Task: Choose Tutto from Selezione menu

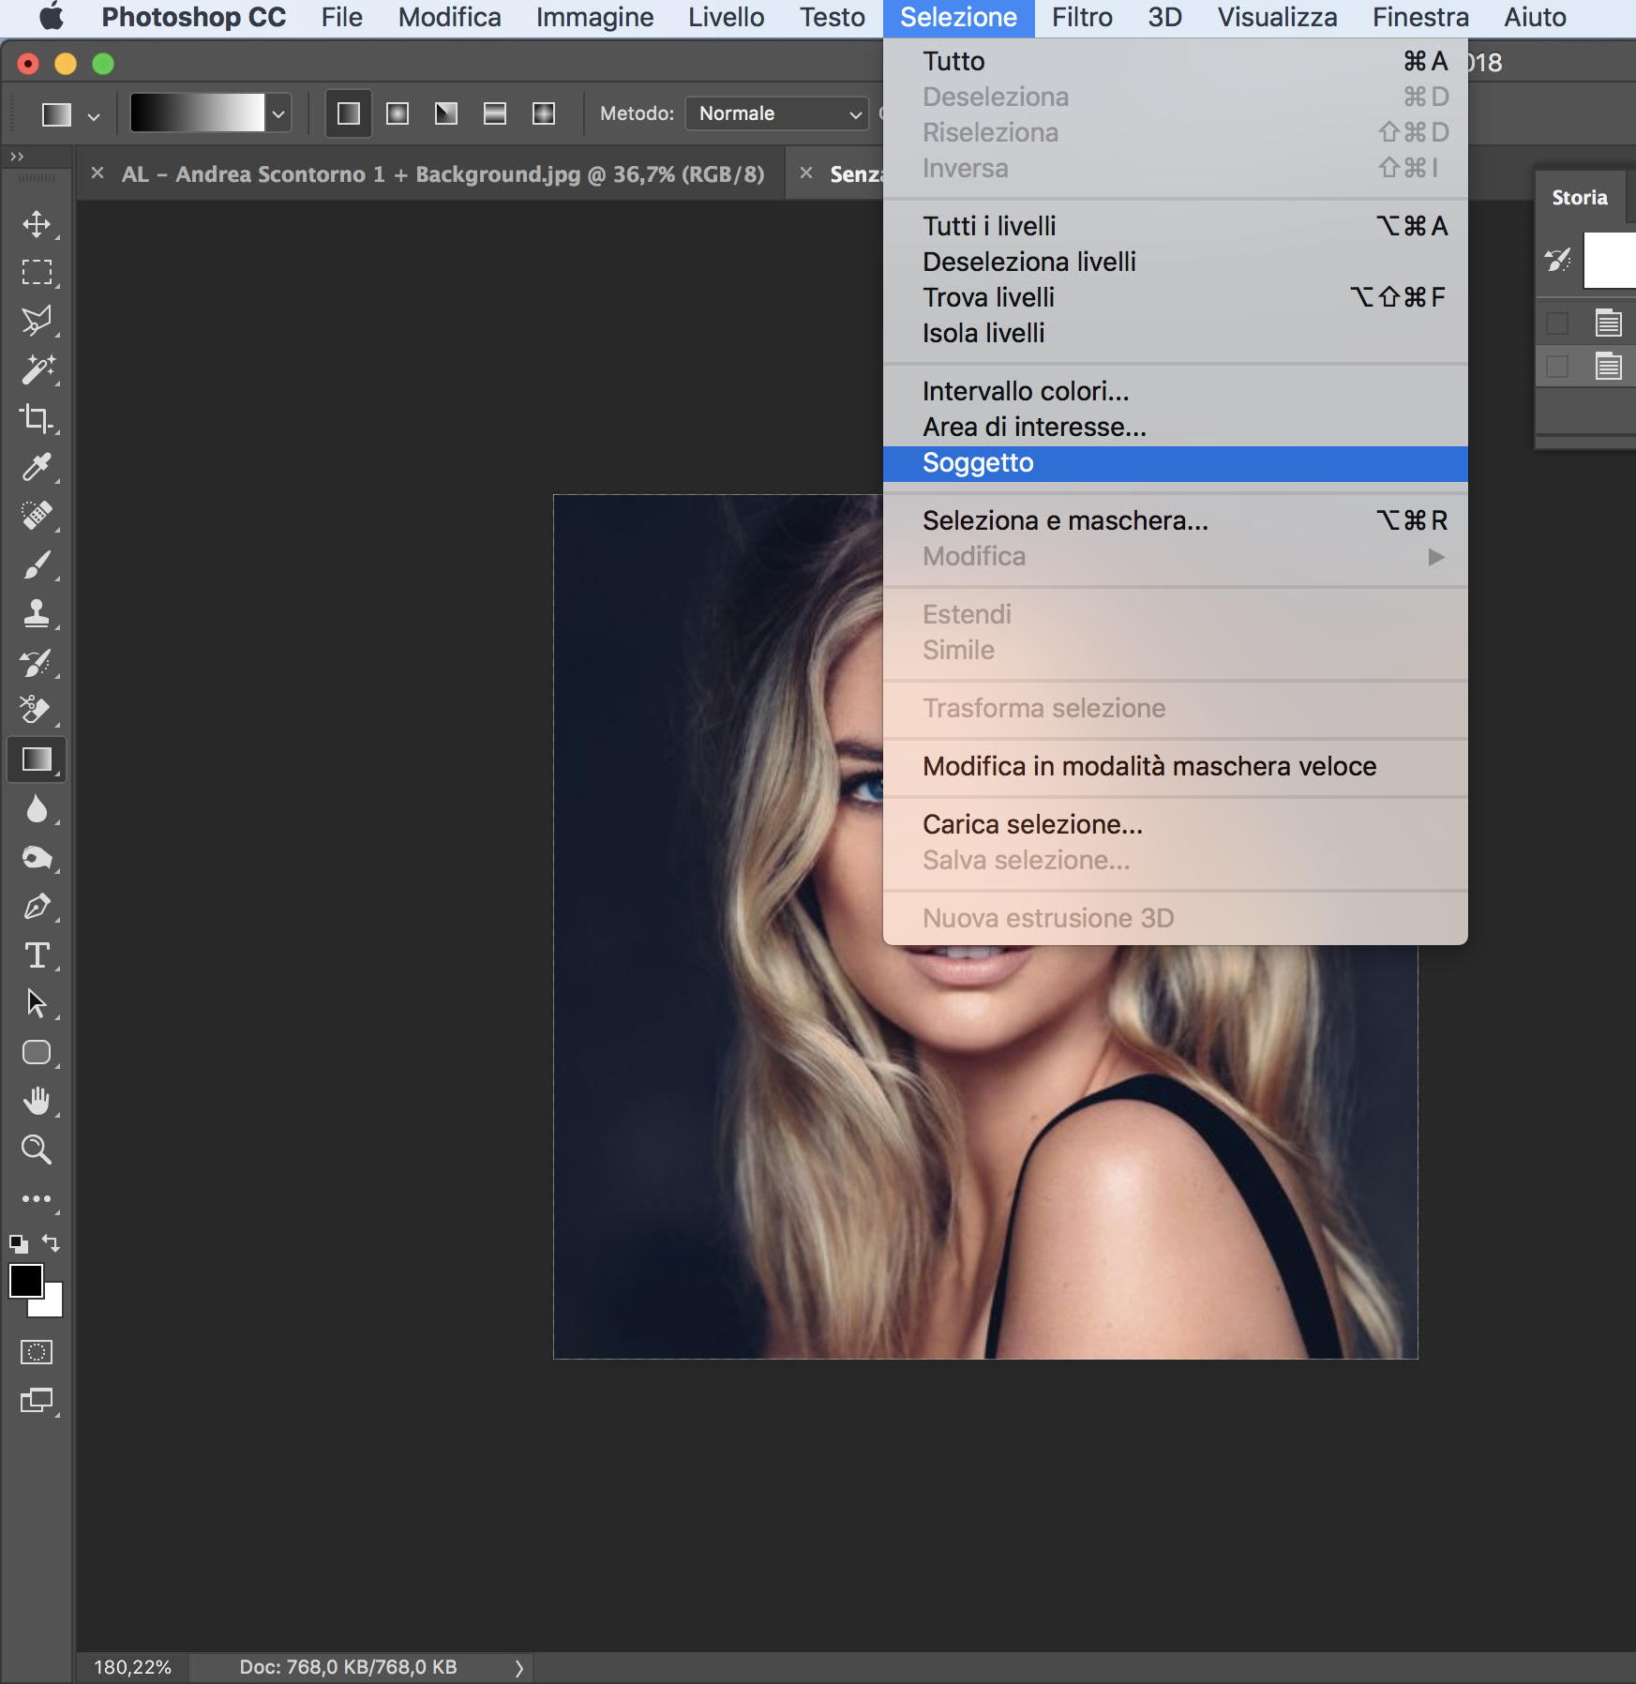Action: tap(1175, 62)
